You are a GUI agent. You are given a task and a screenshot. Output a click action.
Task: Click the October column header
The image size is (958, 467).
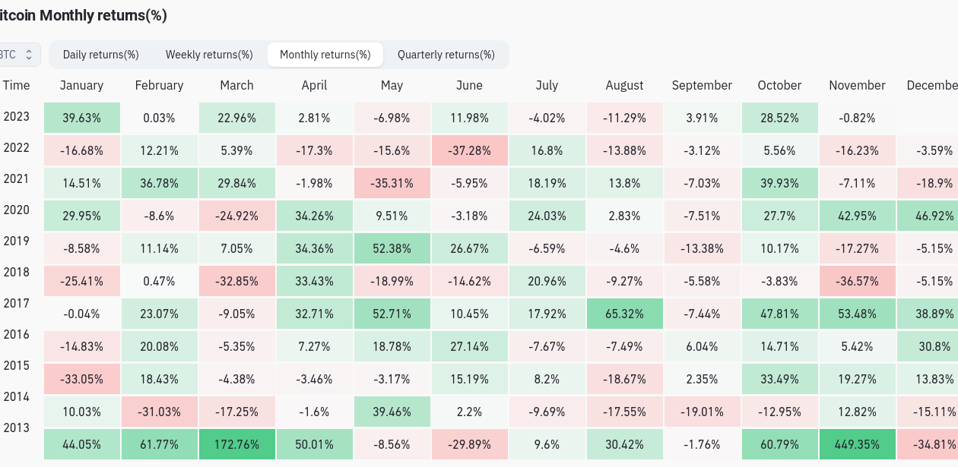779,85
